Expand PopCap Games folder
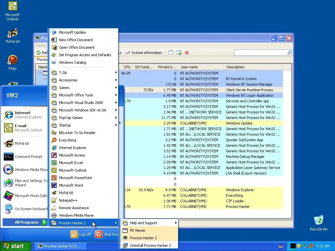The image size is (335, 251). (84, 118)
